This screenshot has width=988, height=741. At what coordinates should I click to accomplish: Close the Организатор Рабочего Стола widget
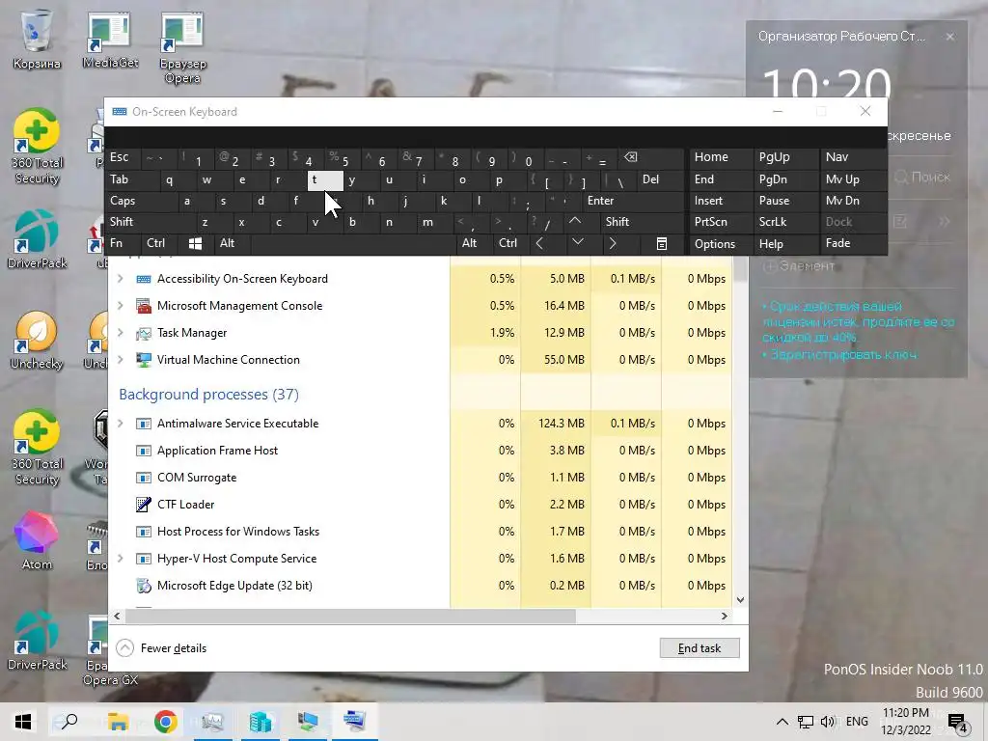(949, 37)
